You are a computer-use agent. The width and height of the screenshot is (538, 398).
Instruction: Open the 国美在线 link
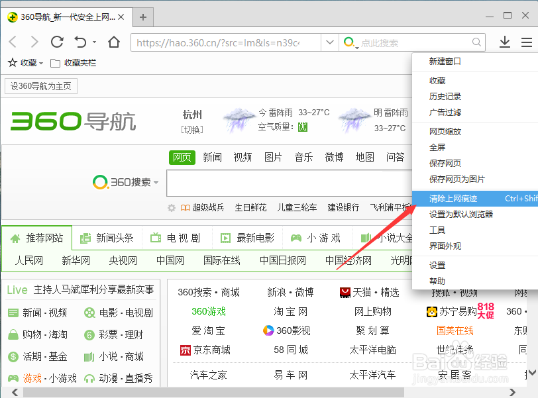455,330
